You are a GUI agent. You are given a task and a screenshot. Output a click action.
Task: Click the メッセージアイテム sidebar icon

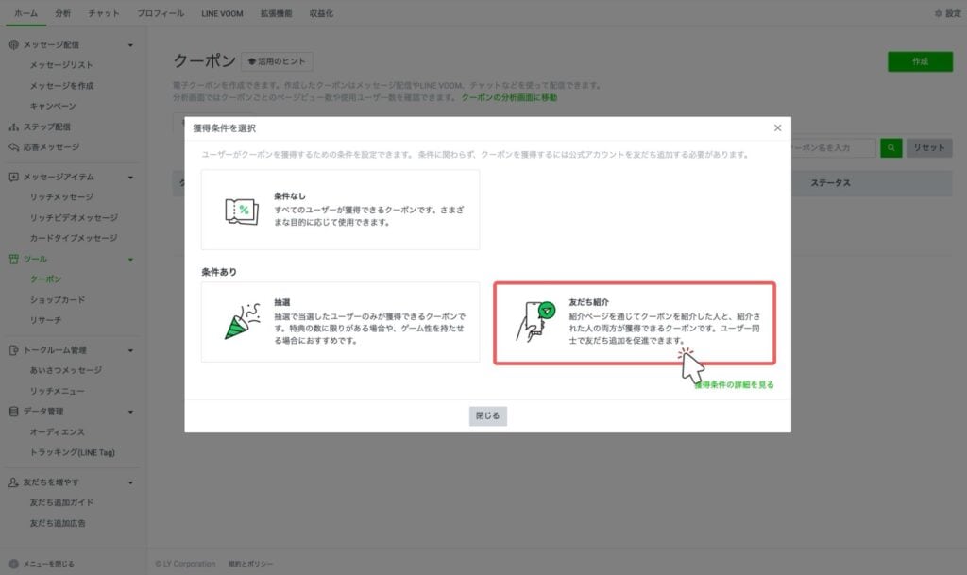13,177
